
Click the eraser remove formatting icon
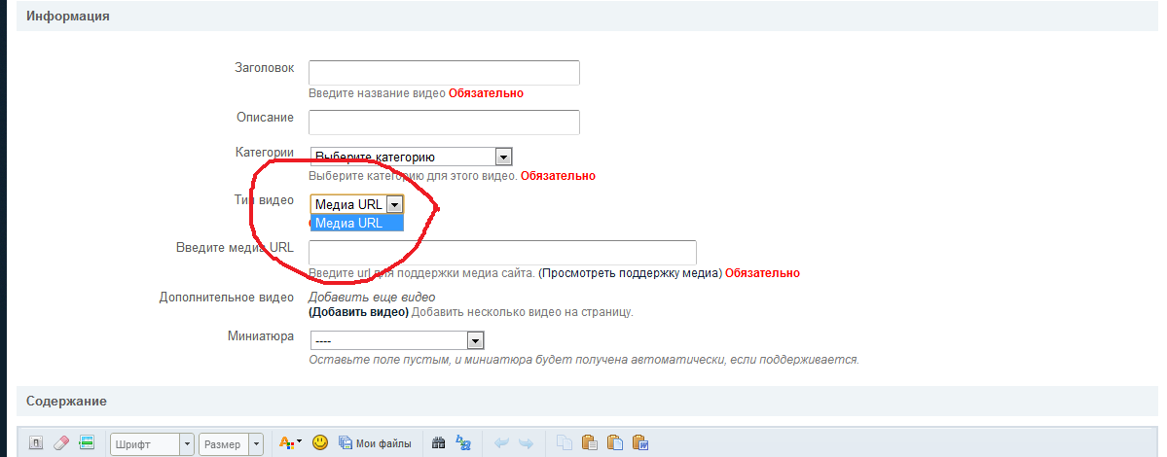(61, 443)
